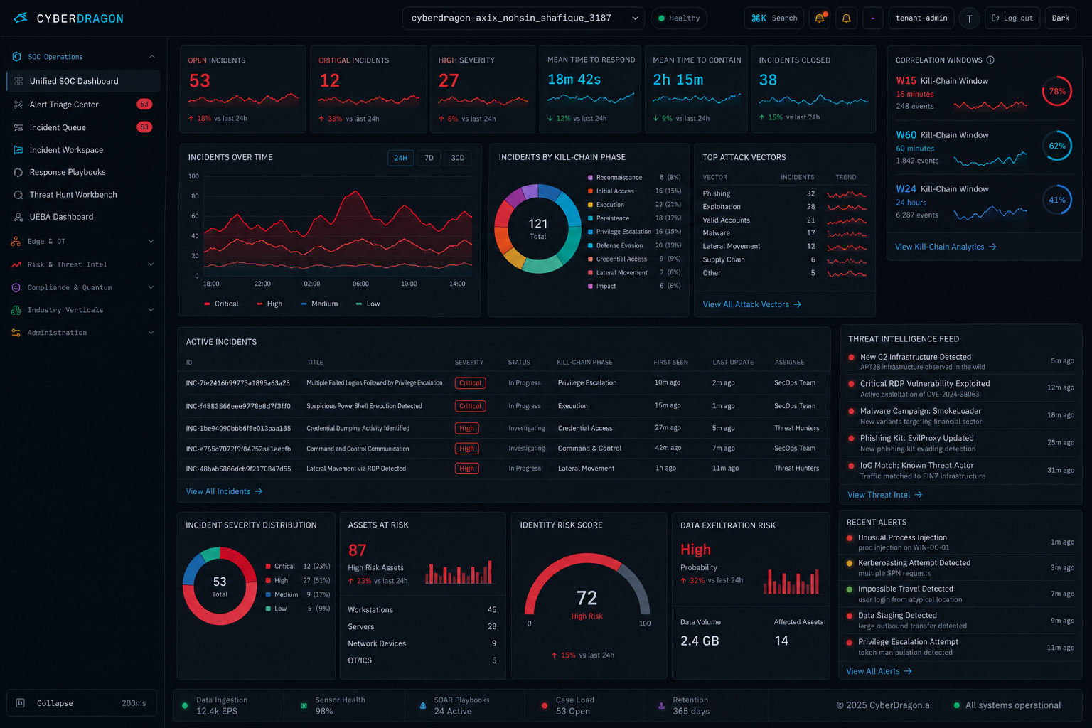Open the cyberdragon-axix tenant dropdown
Viewport: 1092px width, 728px height.
[523, 18]
